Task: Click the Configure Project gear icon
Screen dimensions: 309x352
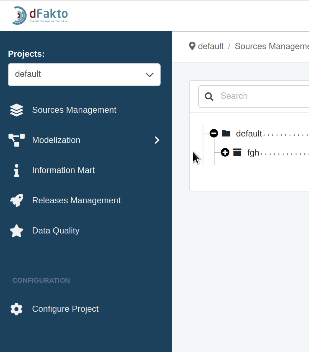Action: coord(17,309)
